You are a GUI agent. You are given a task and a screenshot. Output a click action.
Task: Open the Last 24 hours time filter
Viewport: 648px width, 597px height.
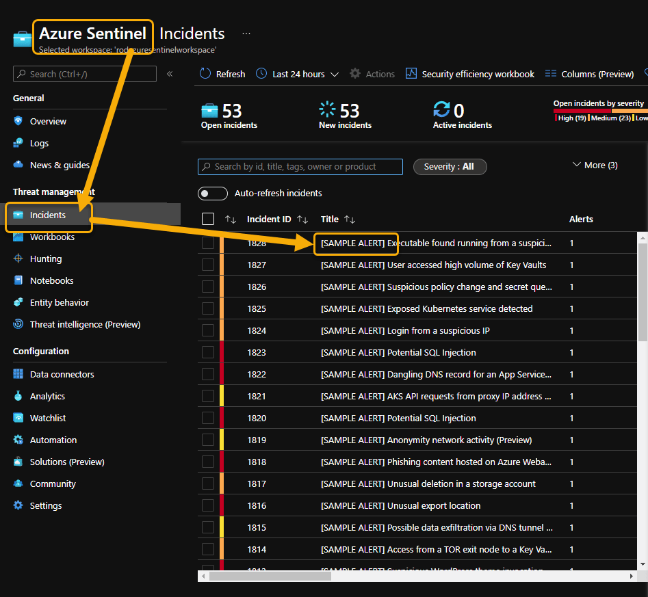click(296, 73)
